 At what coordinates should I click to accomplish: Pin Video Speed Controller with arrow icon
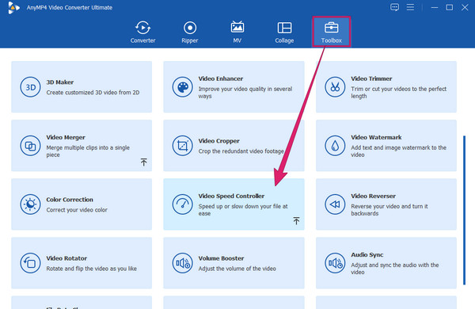coord(296,220)
